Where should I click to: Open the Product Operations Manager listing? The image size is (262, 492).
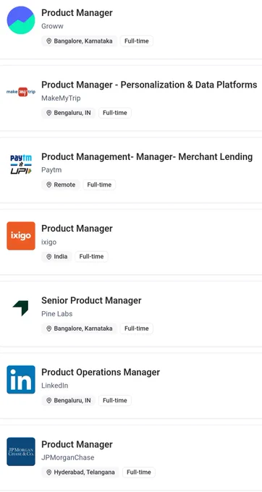click(101, 372)
